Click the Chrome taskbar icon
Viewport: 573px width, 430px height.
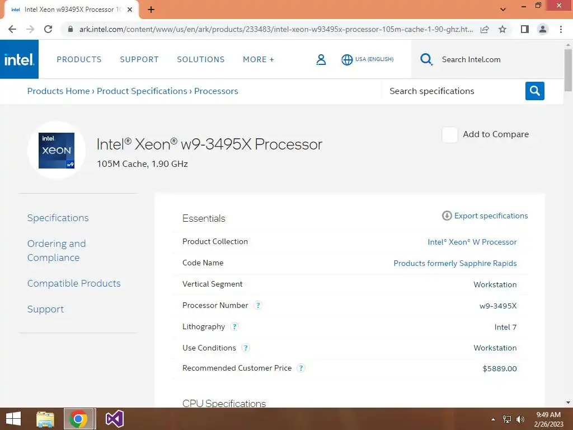(78, 419)
